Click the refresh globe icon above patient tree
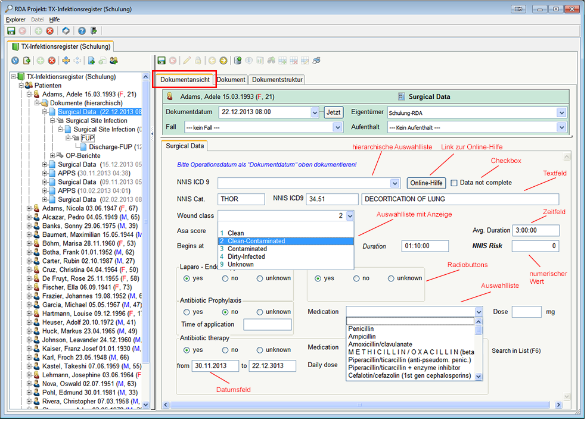587x423 pixels. pyautogui.click(x=15, y=60)
